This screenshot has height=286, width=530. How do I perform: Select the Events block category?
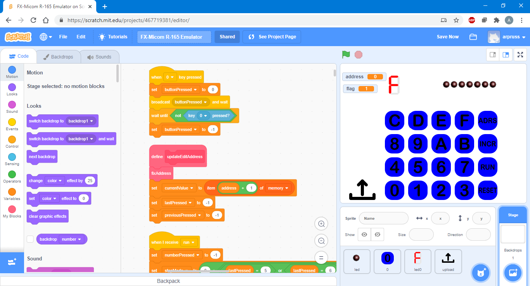[x=12, y=124]
